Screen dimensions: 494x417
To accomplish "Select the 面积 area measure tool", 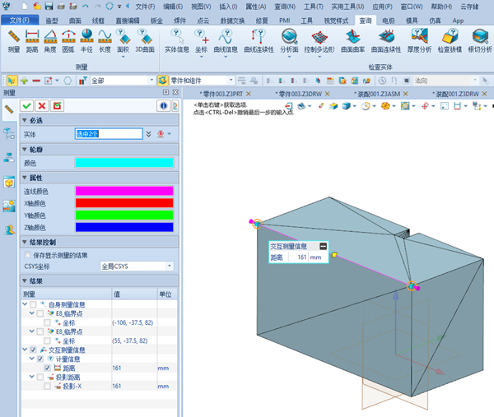I will click(x=123, y=41).
